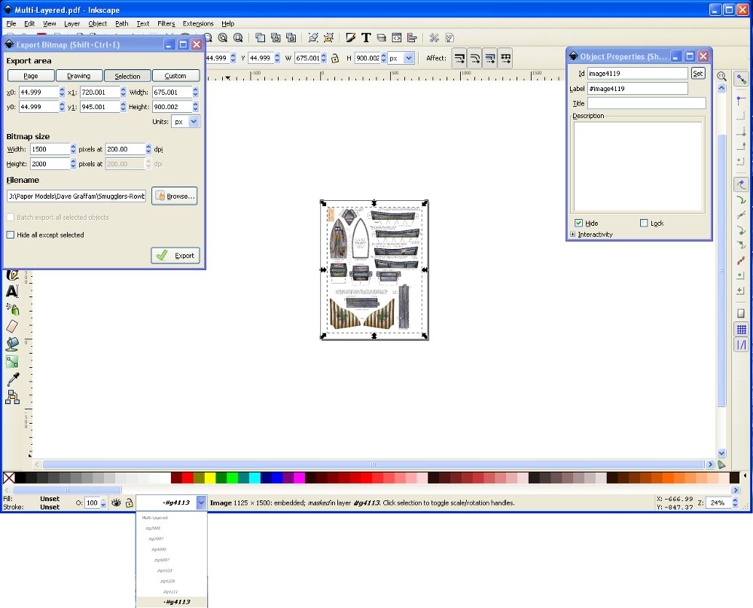Click the Export button
This screenshot has height=608, width=753.
(176, 255)
